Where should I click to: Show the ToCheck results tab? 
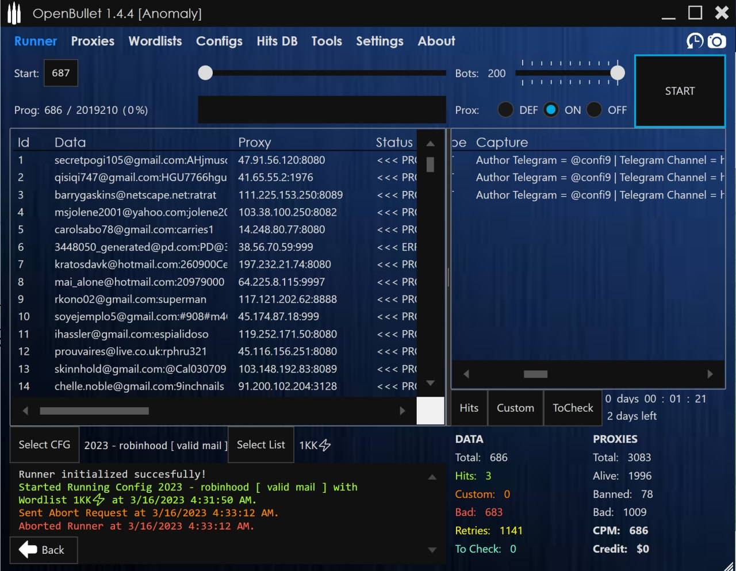click(573, 408)
